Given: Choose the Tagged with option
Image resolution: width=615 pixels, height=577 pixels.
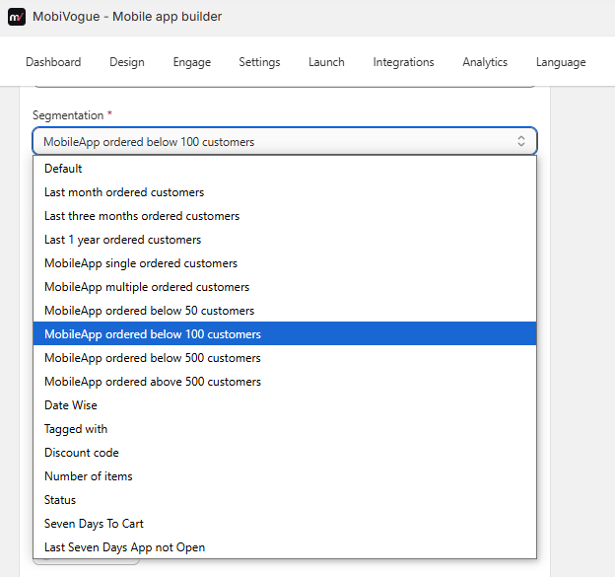Looking at the screenshot, I should click(x=285, y=429).
